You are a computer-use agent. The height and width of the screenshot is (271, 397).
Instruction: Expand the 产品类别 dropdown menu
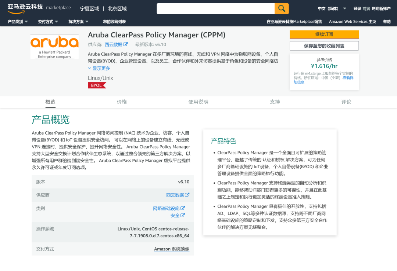(x=18, y=22)
